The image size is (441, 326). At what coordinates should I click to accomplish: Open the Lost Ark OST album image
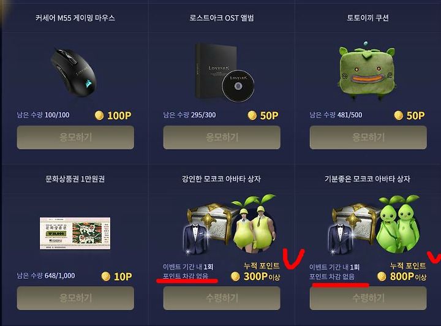tap(225, 72)
